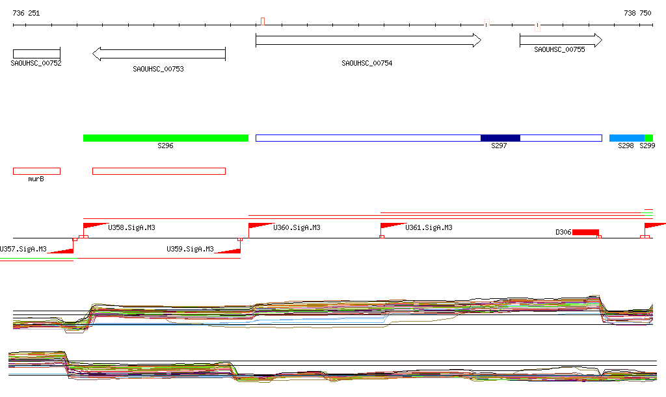
Task: Click the murB label text
Action: (x=36, y=179)
